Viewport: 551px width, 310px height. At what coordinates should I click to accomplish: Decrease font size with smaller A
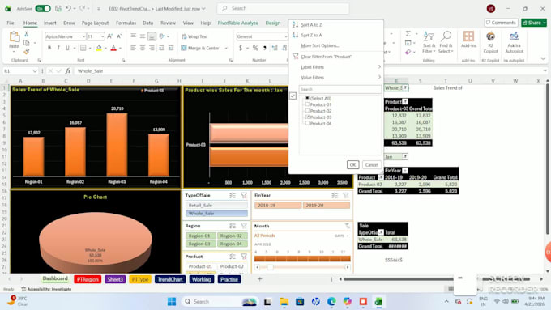coord(119,36)
